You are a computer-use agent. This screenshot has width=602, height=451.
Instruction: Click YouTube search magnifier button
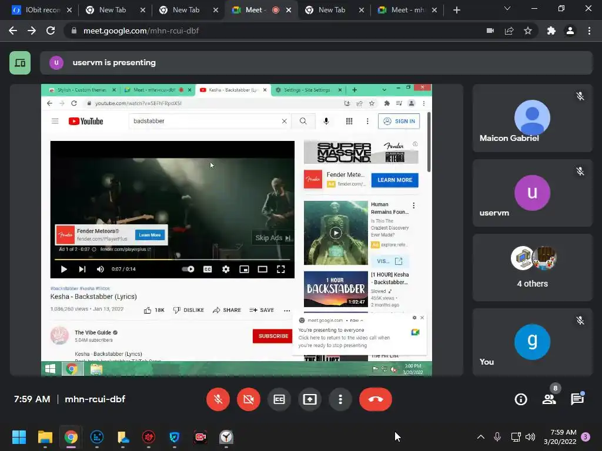tap(303, 121)
